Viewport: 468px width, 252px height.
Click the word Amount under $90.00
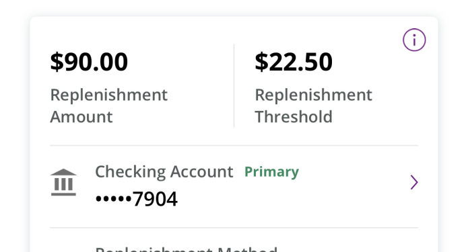pos(81,116)
